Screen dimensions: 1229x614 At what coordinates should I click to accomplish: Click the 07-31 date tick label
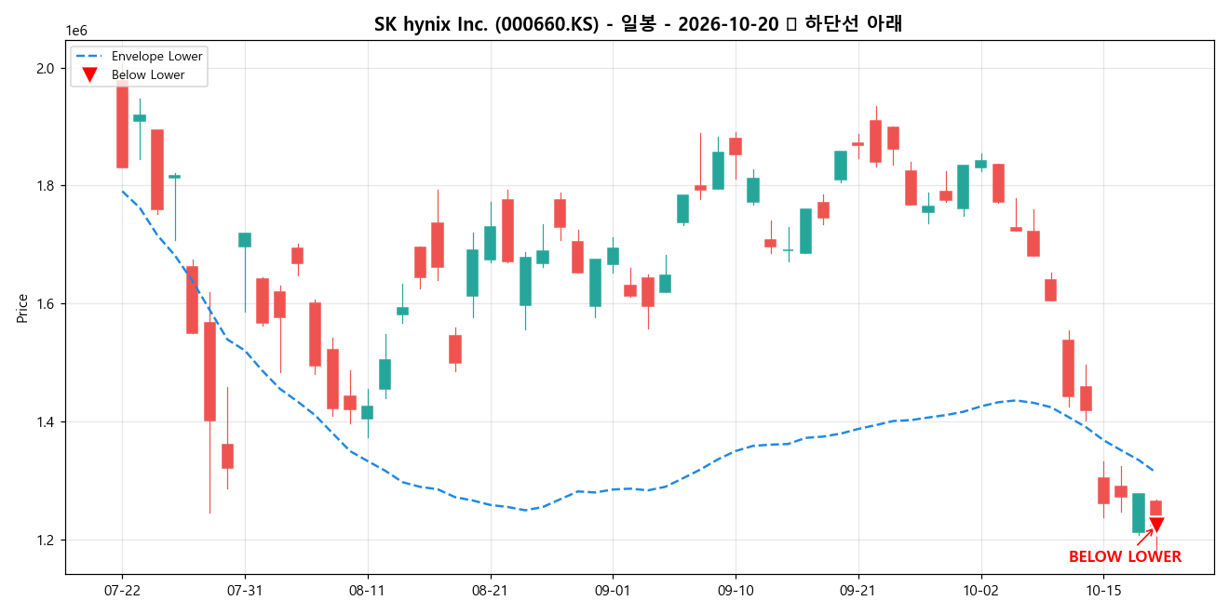point(245,590)
